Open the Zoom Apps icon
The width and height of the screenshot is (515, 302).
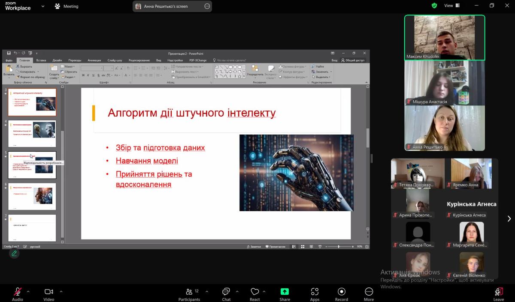click(315, 292)
